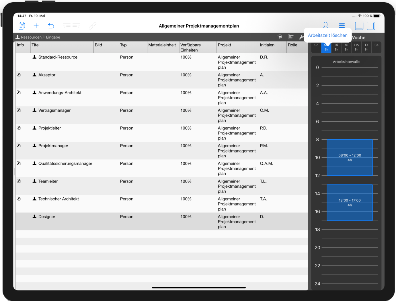Select Saturday in the week day selector
The height and width of the screenshot is (301, 396).
tap(376, 47)
